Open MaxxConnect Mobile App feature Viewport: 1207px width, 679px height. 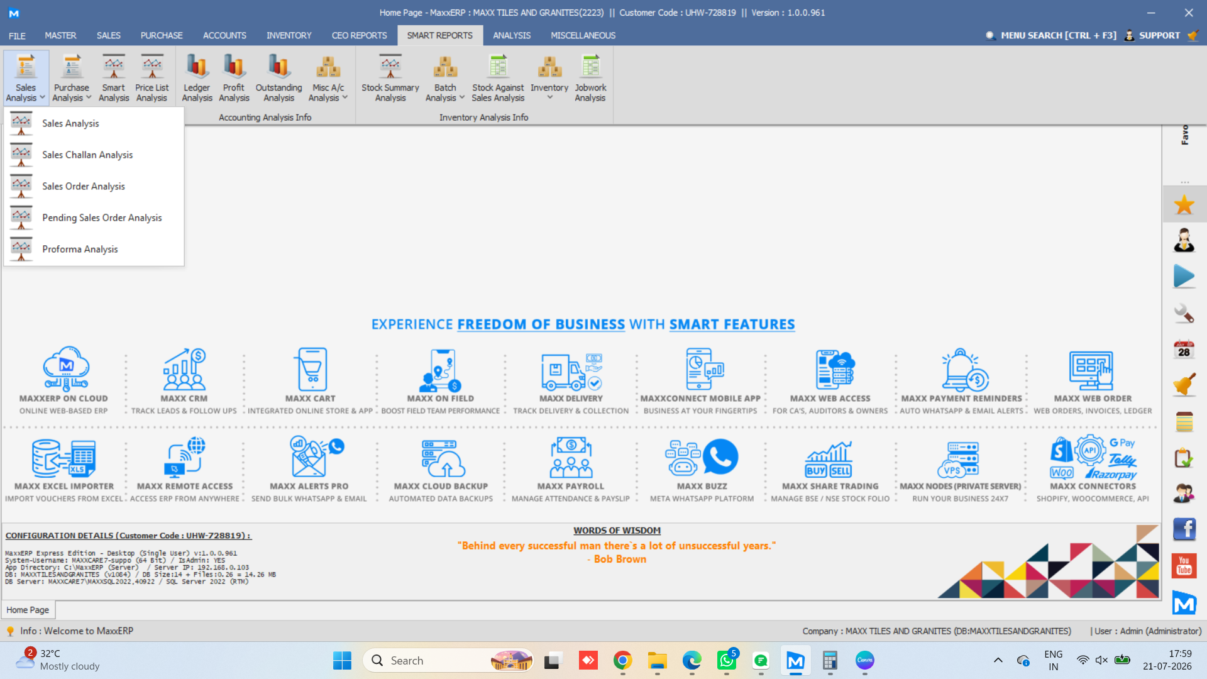700,380
